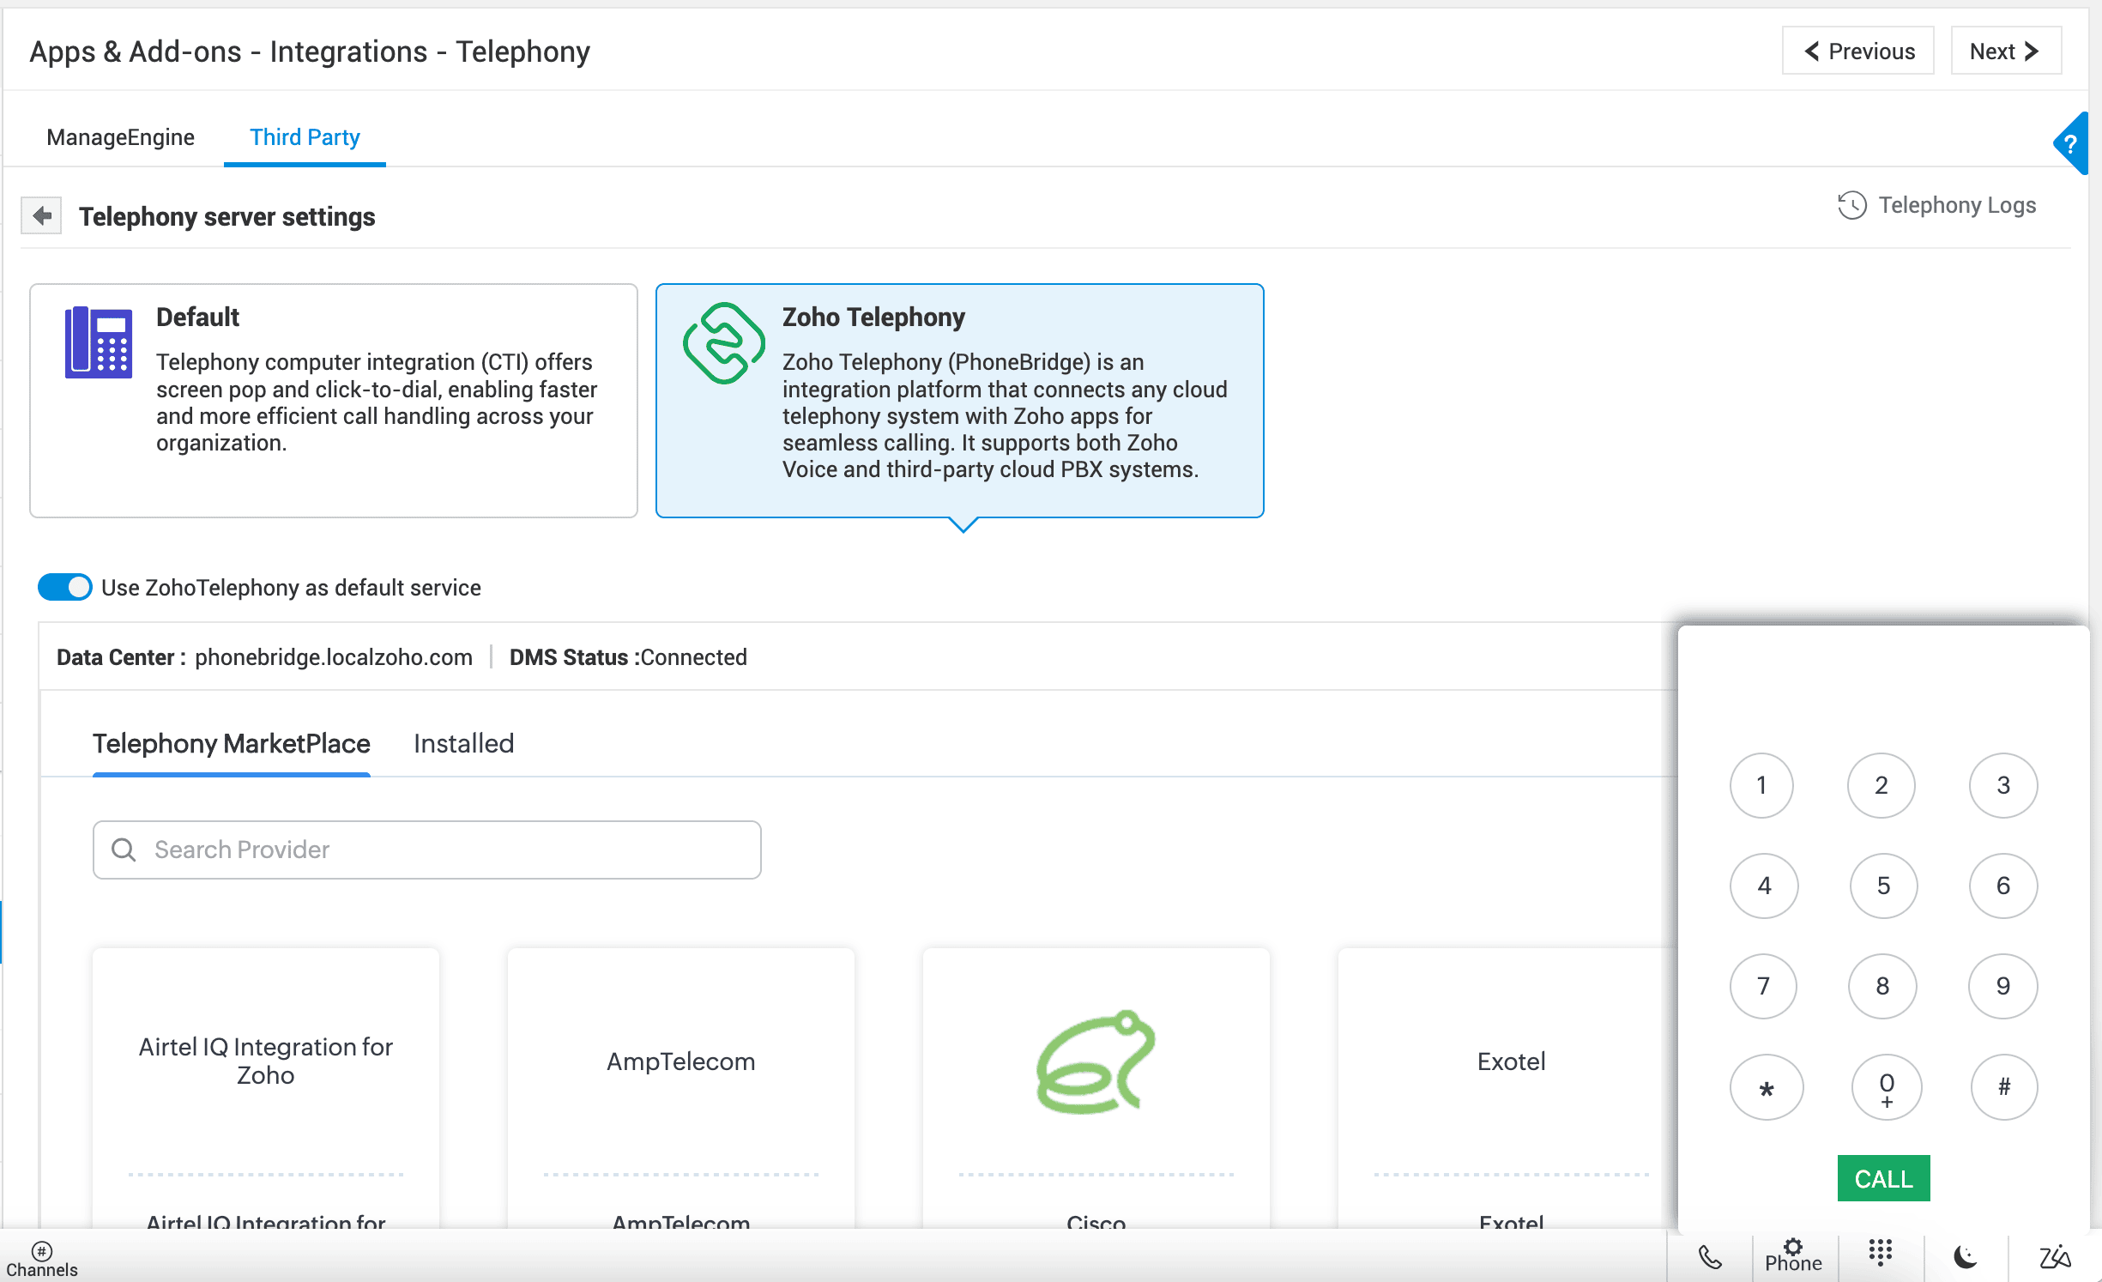Viewport: 2102px width, 1282px height.
Task: Click the Default telephone icon
Action: (x=99, y=342)
